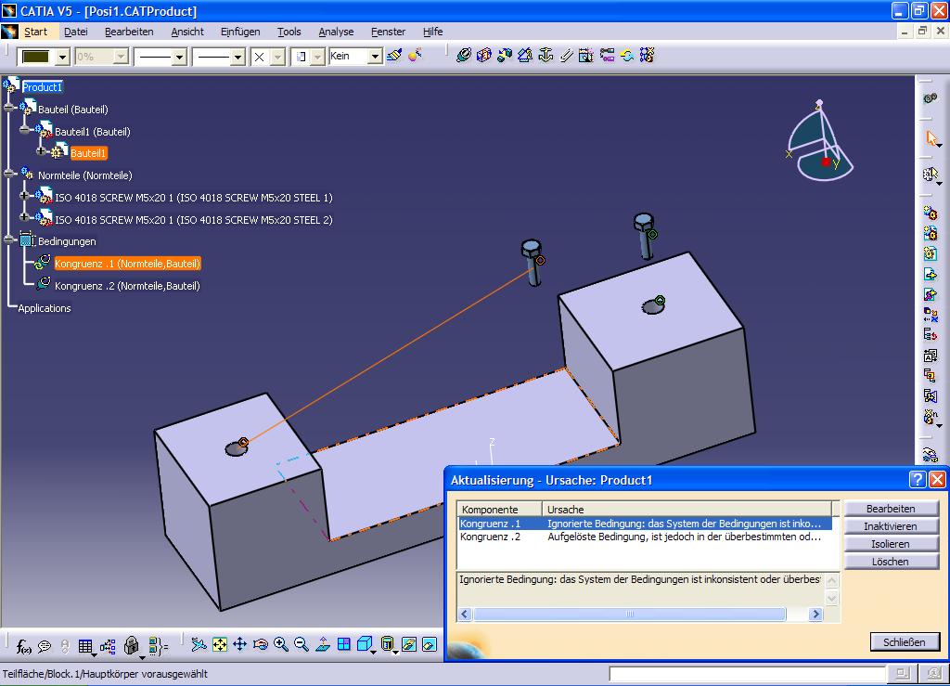Viewport: 950px width, 686px height.
Task: Select the Contact Constraint tool
Action: tap(484, 56)
